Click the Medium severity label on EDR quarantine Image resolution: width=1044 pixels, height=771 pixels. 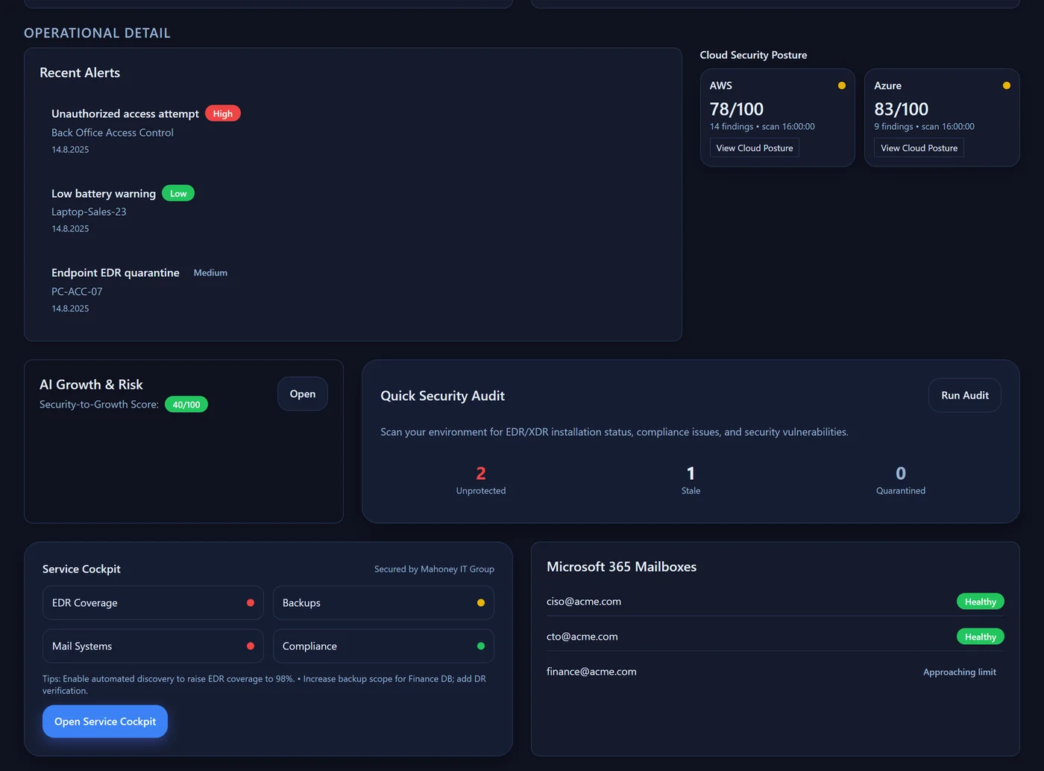[210, 272]
